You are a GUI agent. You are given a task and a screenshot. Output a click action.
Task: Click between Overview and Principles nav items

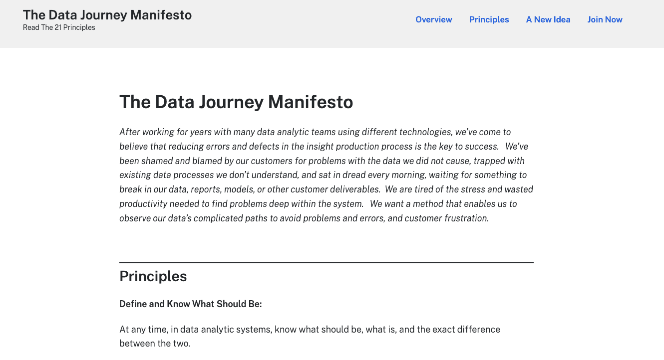460,19
